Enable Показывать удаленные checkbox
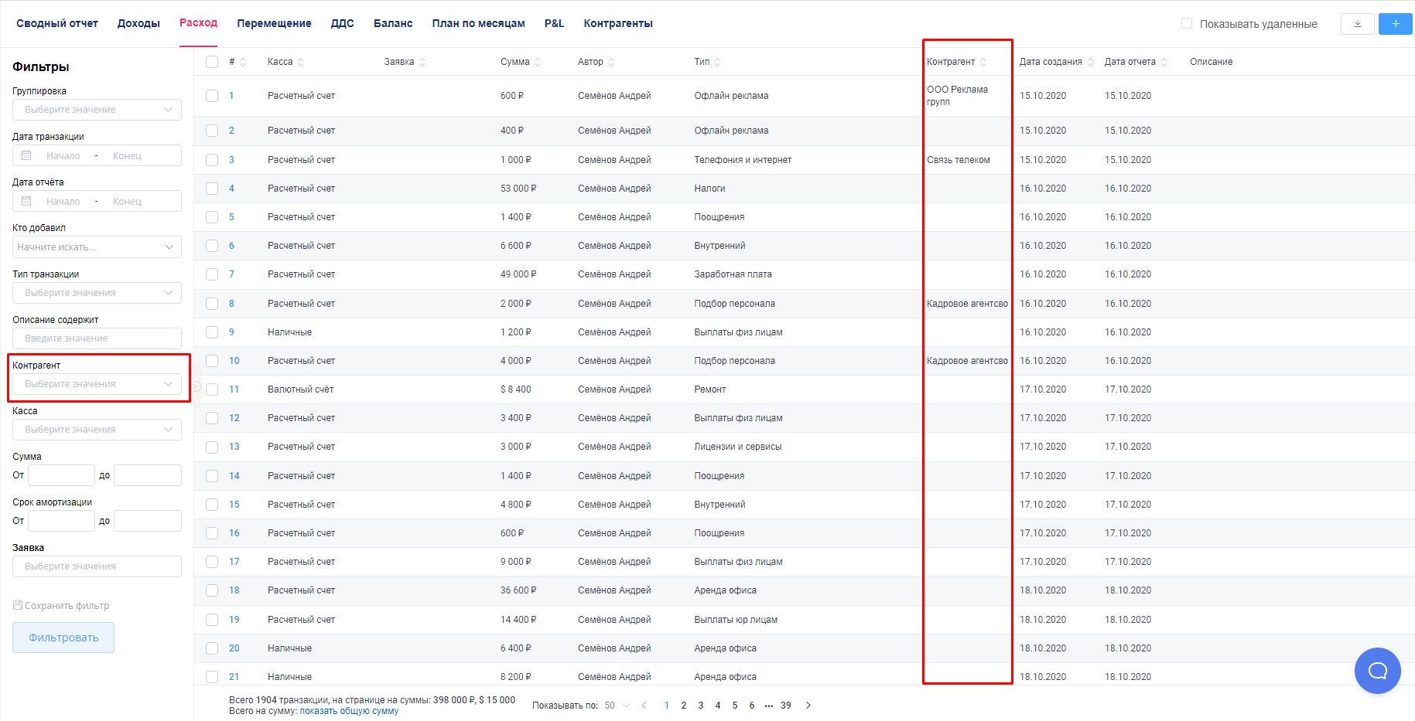Screen dimensions: 1415x721 (1187, 24)
